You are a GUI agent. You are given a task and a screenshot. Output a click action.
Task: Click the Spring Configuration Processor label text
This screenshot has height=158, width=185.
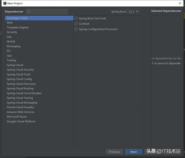click(98, 29)
